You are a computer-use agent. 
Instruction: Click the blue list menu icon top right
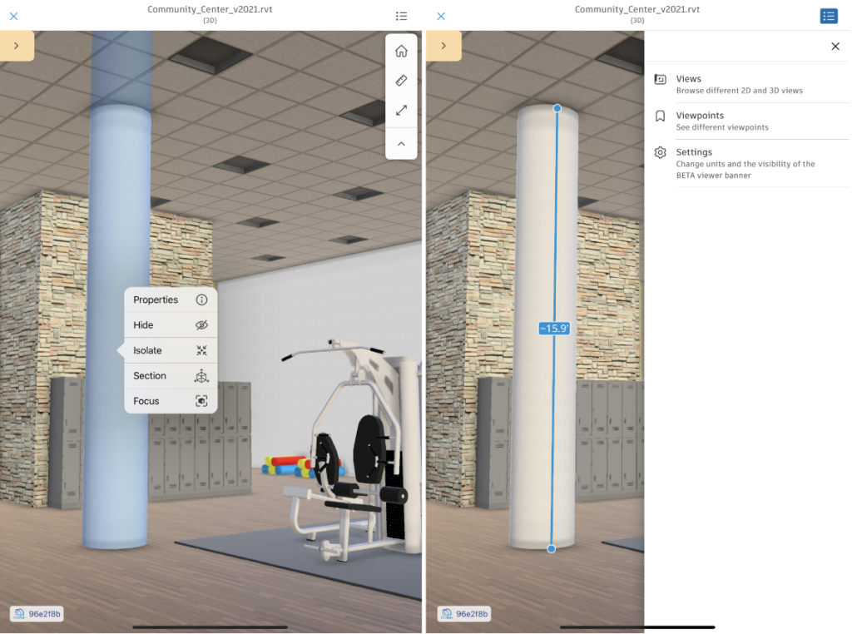coord(829,16)
